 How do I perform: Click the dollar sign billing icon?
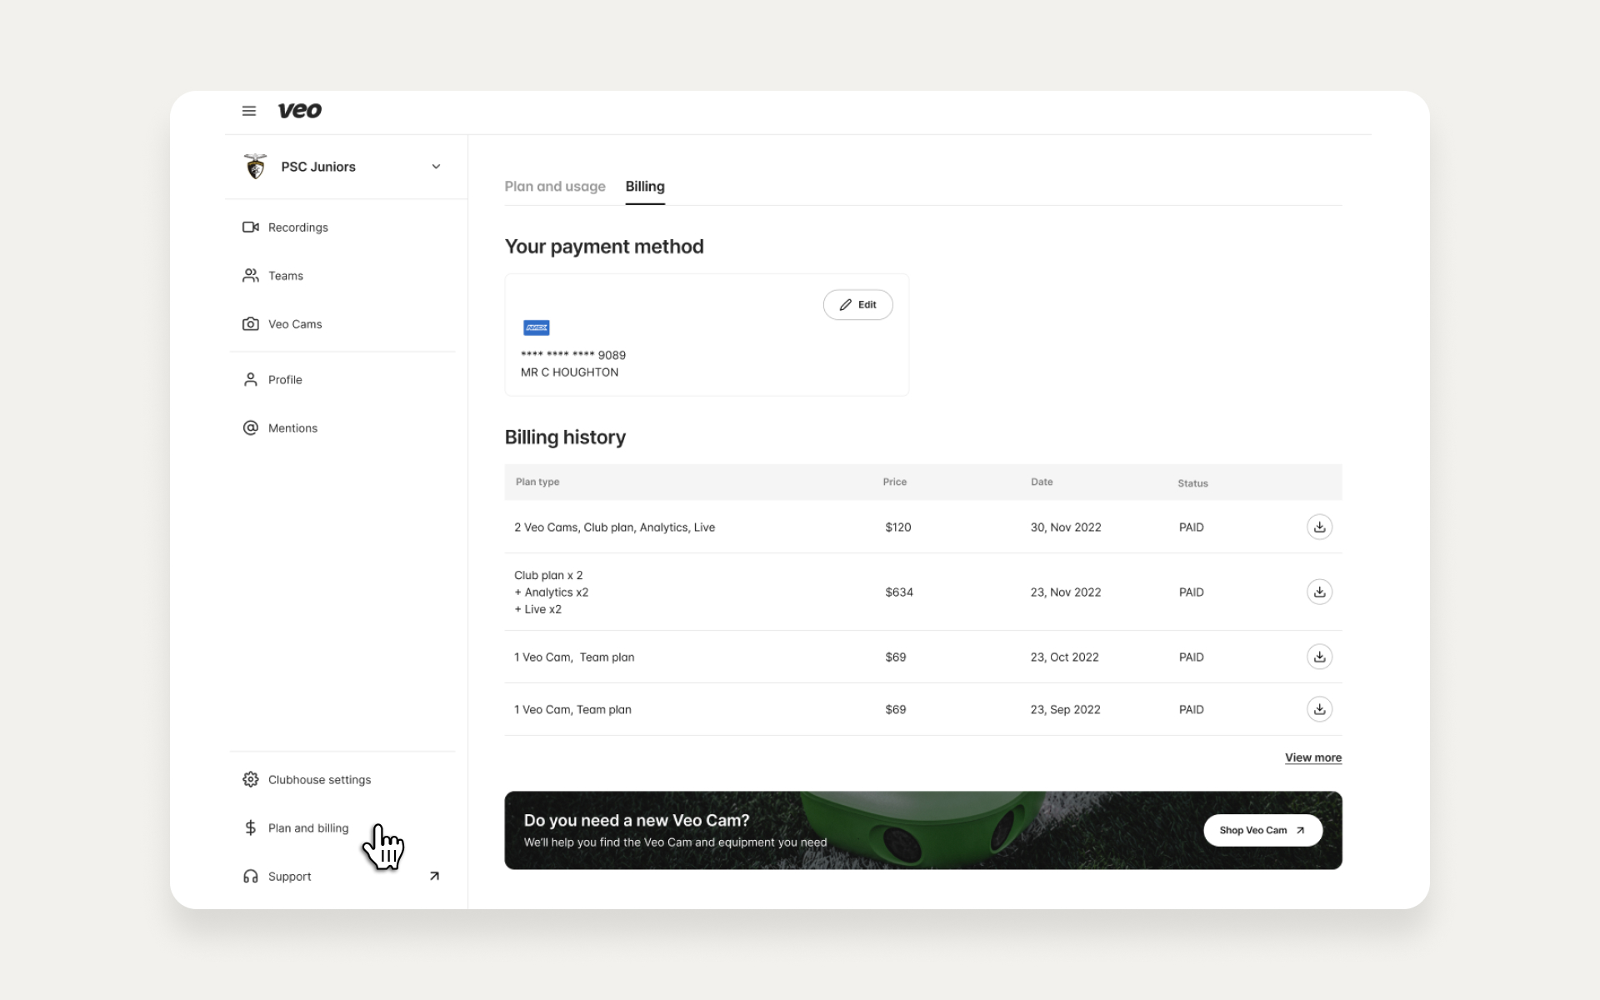click(x=250, y=828)
